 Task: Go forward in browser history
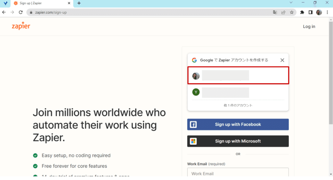click(x=12, y=12)
